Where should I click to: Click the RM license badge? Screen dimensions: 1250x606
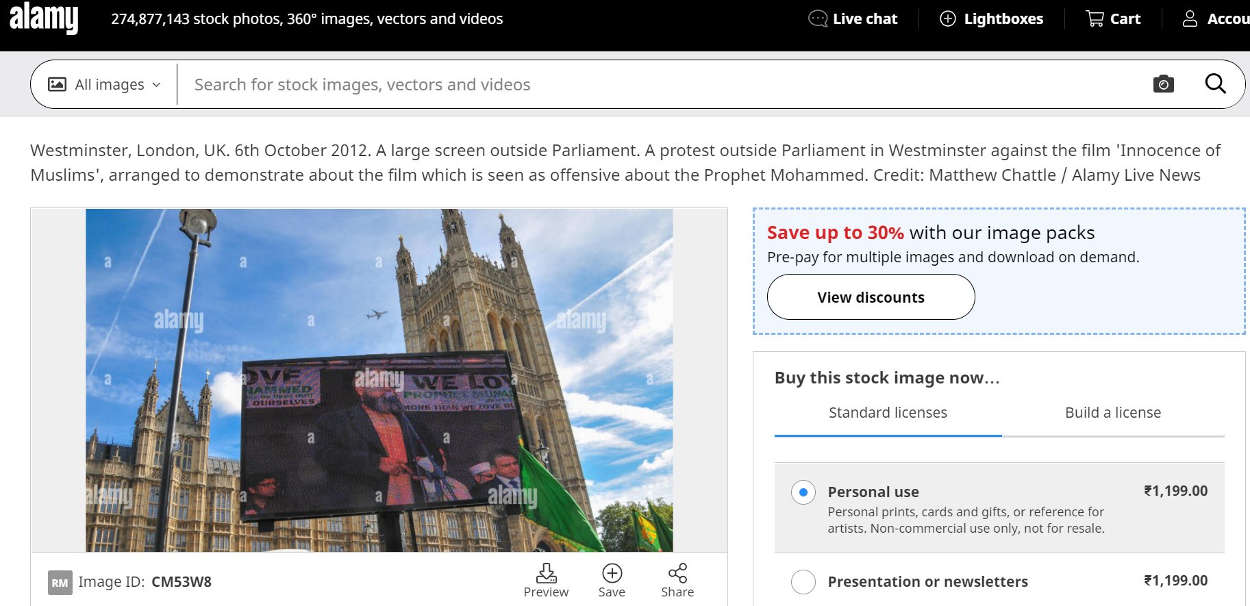(60, 583)
